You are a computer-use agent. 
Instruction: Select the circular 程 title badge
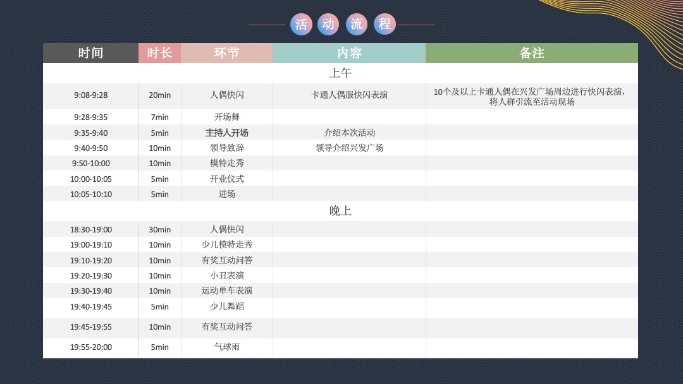[x=385, y=24]
